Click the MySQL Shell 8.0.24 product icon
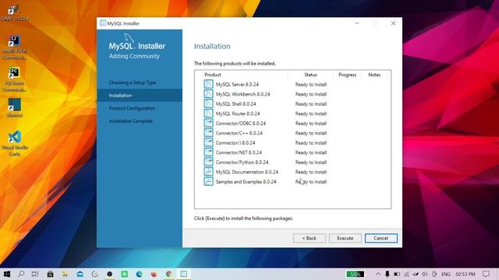The width and height of the screenshot is (499, 280). click(x=208, y=103)
